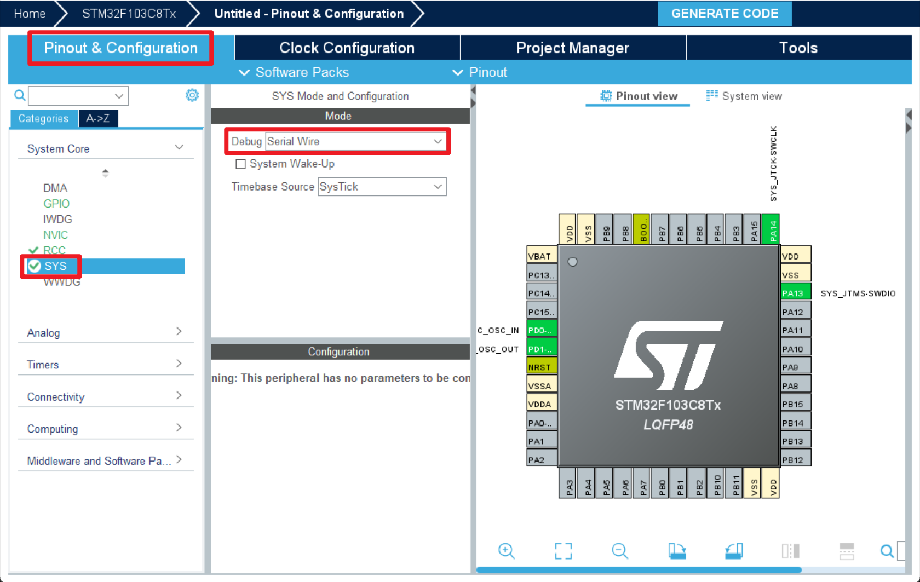
Task: Toggle the vertical flip view icon
Action: [x=790, y=551]
